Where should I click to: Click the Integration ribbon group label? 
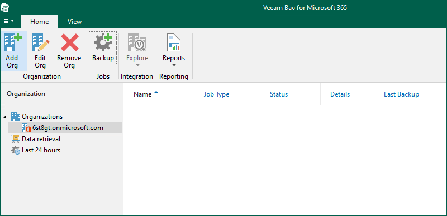click(x=137, y=76)
